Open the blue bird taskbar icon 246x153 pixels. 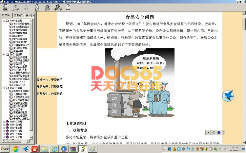pyautogui.click(x=25, y=149)
